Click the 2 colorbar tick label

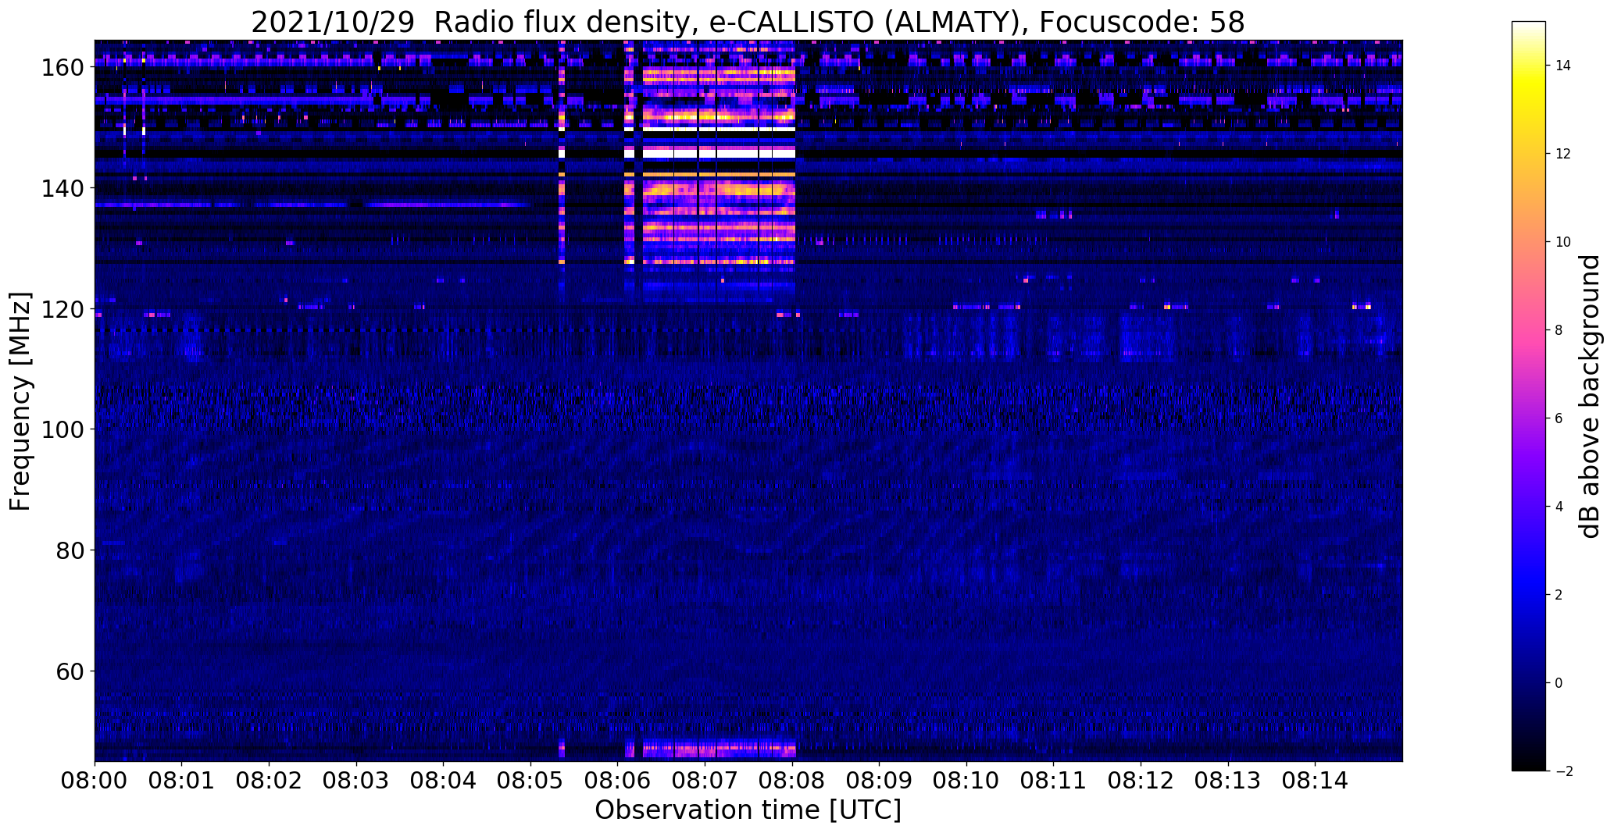click(1559, 595)
